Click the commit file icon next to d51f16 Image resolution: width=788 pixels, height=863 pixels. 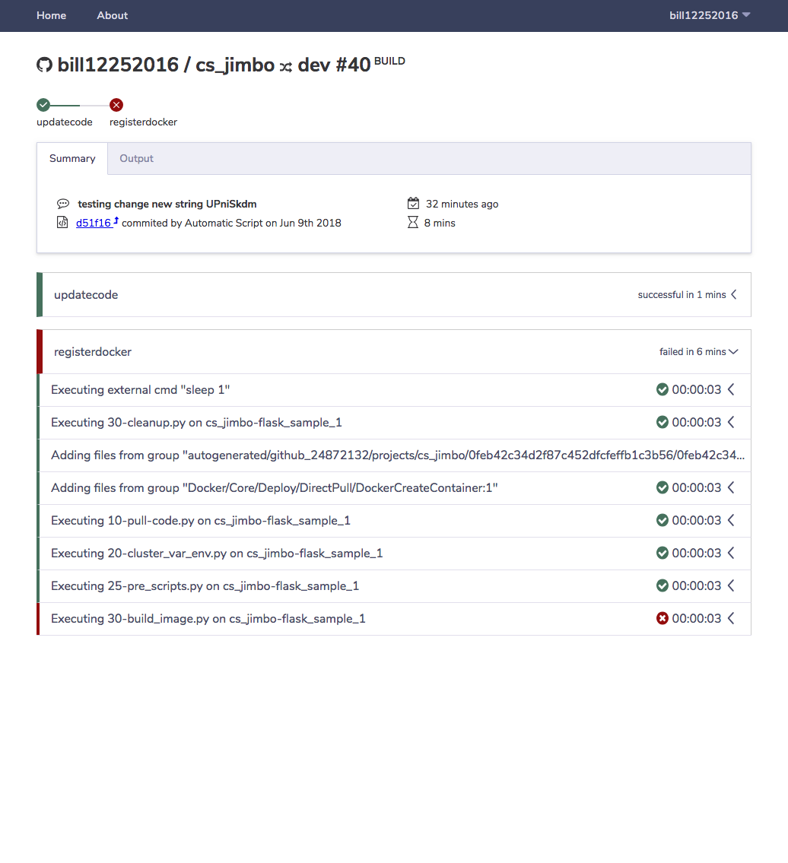[62, 222]
